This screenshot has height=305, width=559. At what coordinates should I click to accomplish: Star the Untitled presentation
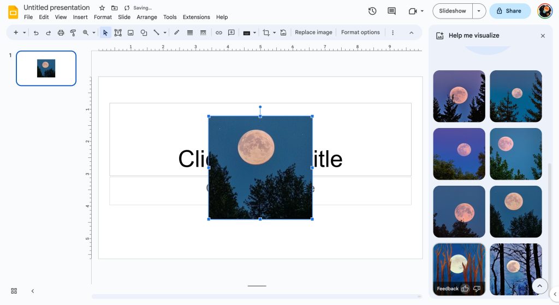(x=102, y=8)
